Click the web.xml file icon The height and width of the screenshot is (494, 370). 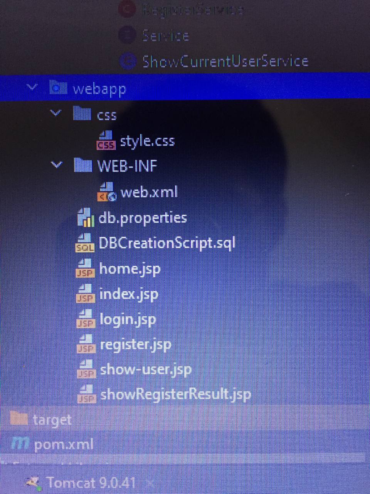107,192
